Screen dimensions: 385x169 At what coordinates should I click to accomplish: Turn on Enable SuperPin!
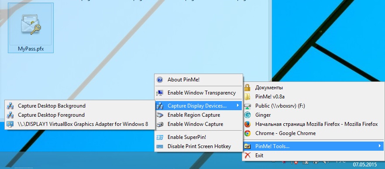pos(199,137)
